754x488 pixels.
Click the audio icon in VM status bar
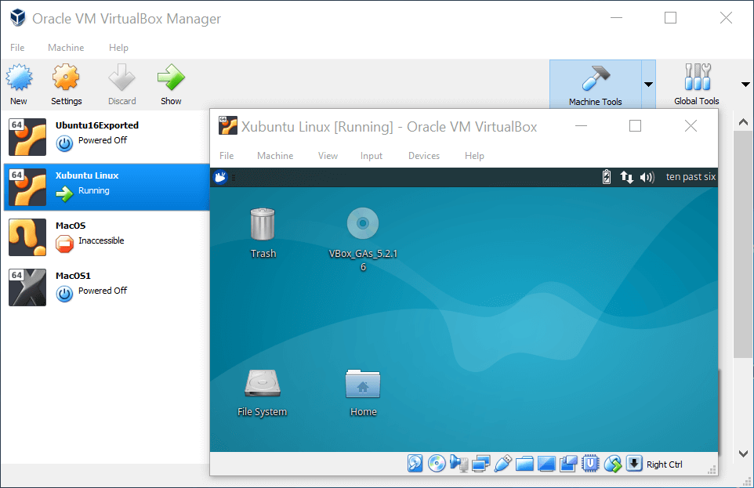[x=459, y=464]
